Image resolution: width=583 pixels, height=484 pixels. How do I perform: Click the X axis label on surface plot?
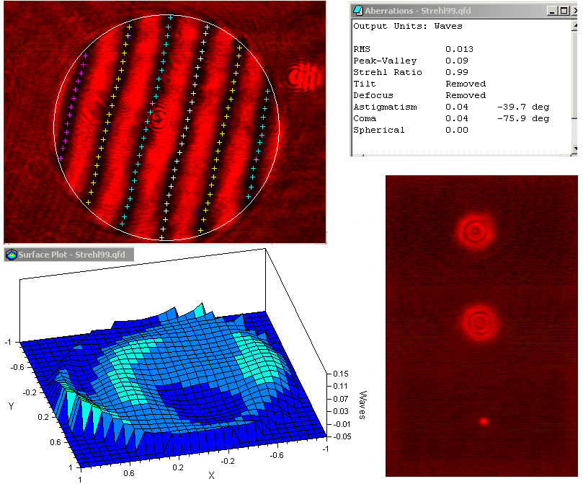[211, 475]
